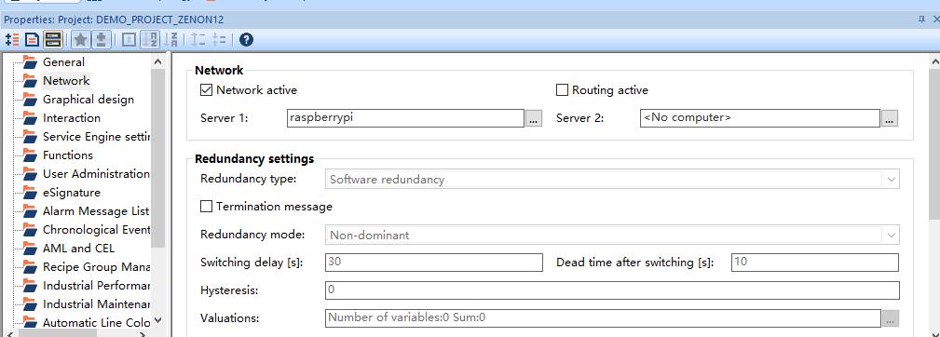This screenshot has width=940, height=337.
Task: Open Service Engine settings group
Action: coord(96,137)
